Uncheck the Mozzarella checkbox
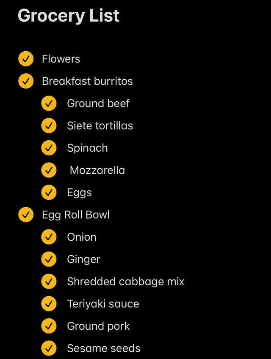Viewport: 271px width, 359px height. 49,170
